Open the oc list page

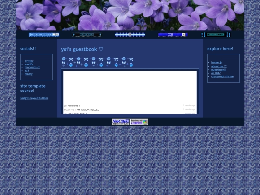pyautogui.click(x=216, y=73)
